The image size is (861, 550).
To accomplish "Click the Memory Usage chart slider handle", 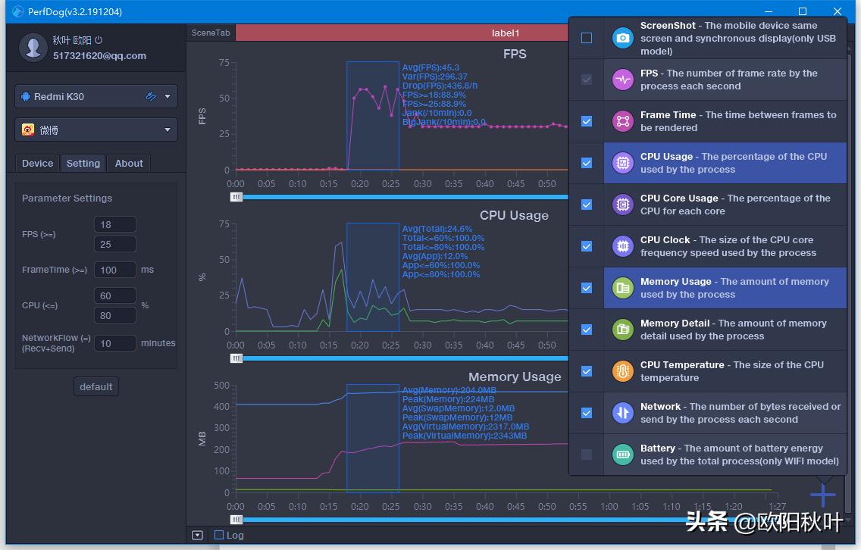I will pos(236,520).
